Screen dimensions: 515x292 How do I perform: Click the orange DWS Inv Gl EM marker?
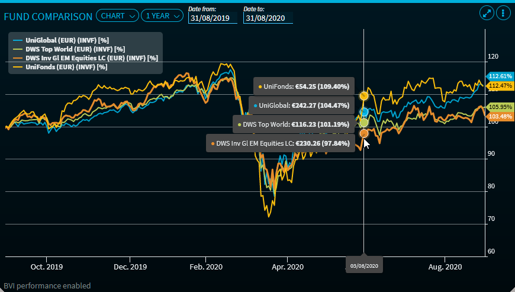pos(364,134)
